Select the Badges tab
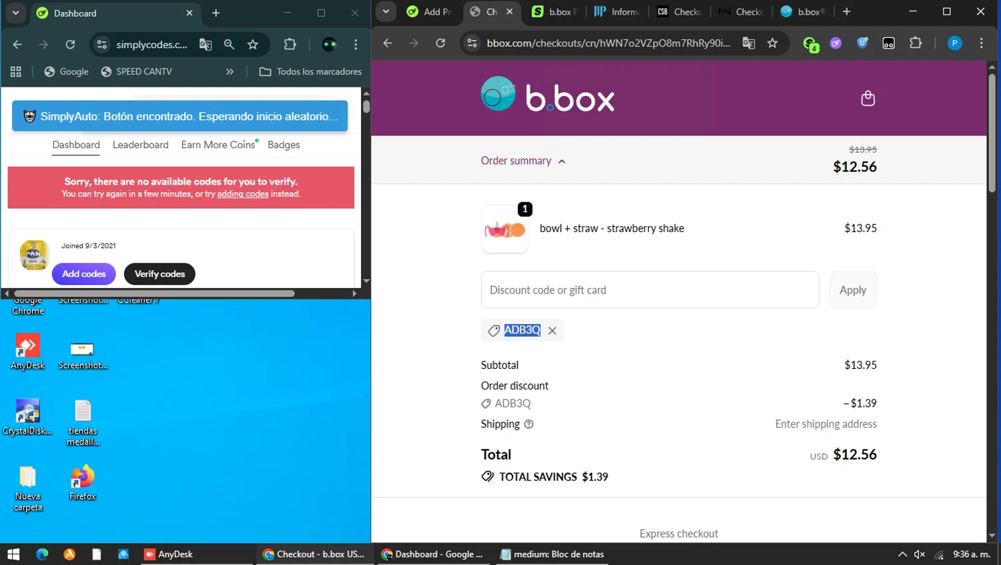The image size is (1001, 565). pyautogui.click(x=284, y=145)
